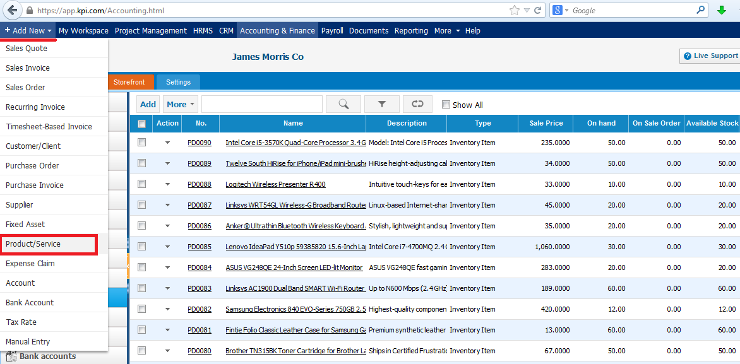Viewport: 740px width, 364px height.
Task: Select Purchase Order menu entry
Action: pos(54,165)
